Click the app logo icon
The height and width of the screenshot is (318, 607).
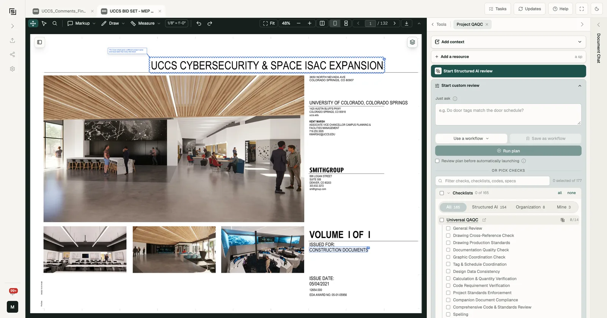pyautogui.click(x=13, y=12)
